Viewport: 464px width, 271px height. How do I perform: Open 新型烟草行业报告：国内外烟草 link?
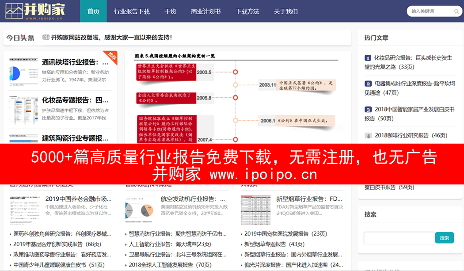pyautogui.click(x=293, y=254)
